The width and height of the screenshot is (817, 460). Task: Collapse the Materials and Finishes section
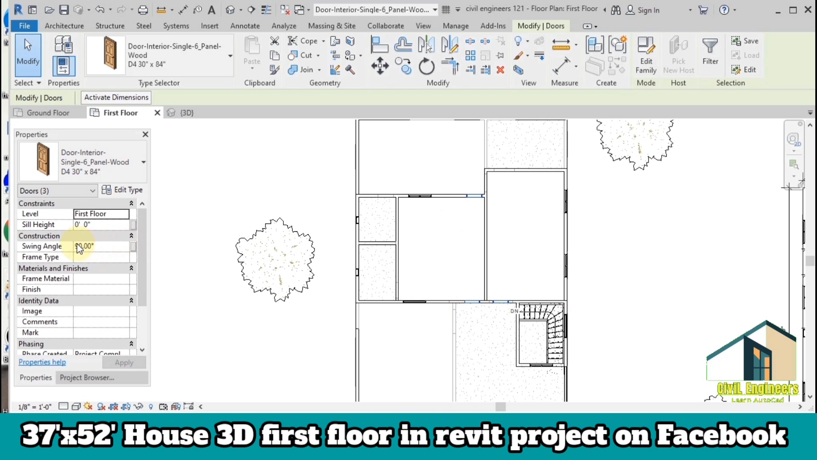(x=131, y=268)
